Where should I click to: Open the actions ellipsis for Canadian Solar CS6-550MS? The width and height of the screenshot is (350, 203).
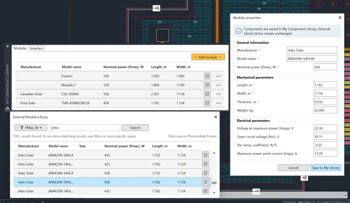point(218,94)
